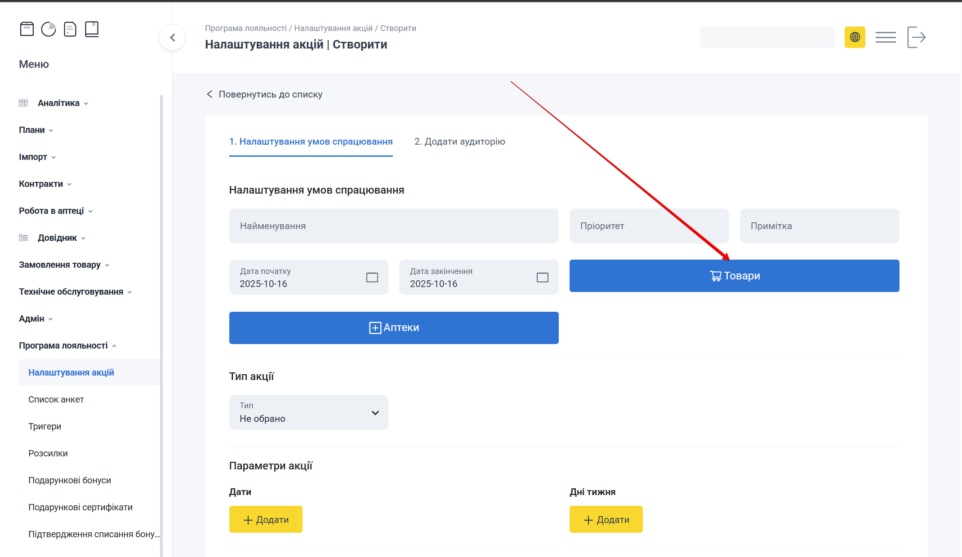This screenshot has height=557, width=962.
Task: Click the hamburger menu icon top right
Action: [x=886, y=37]
